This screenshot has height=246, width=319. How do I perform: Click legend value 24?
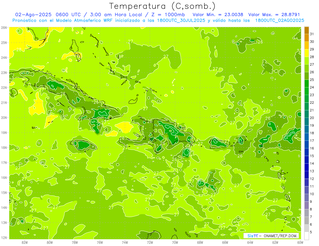(x=312, y=87)
